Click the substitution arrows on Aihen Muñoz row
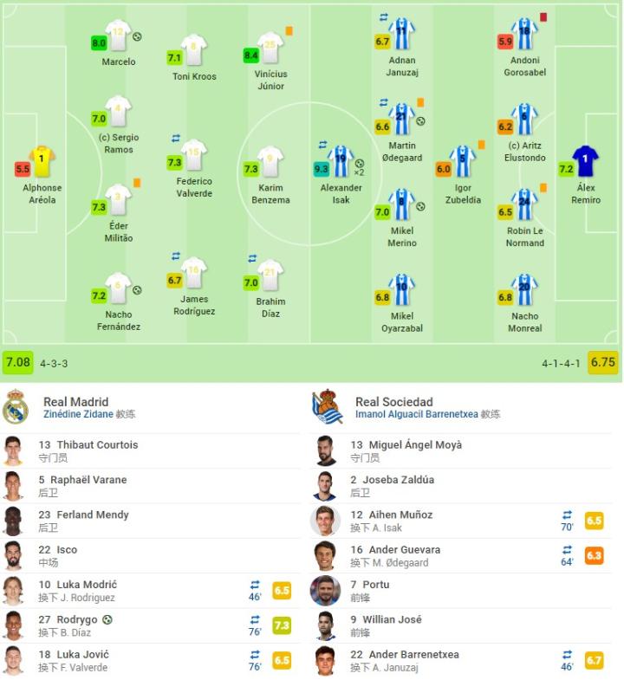Viewport: 624px width, 680px height. [x=567, y=515]
